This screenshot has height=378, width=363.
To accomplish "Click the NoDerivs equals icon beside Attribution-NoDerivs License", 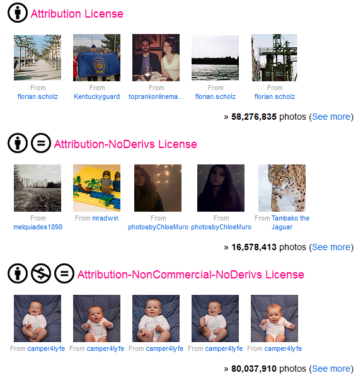I will point(41,143).
